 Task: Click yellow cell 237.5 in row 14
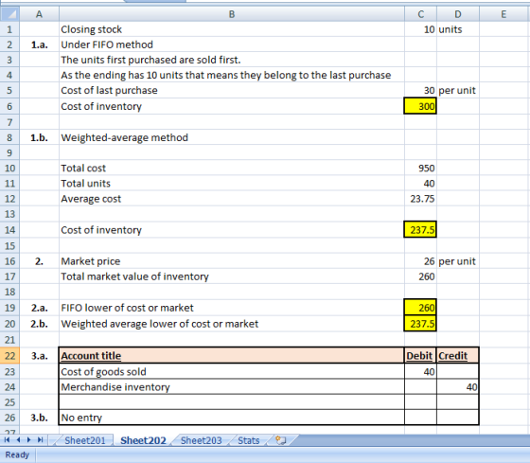(420, 229)
